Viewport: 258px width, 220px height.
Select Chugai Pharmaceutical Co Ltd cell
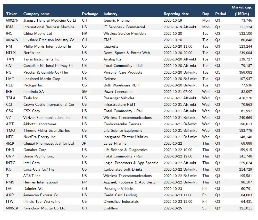pos(48,143)
